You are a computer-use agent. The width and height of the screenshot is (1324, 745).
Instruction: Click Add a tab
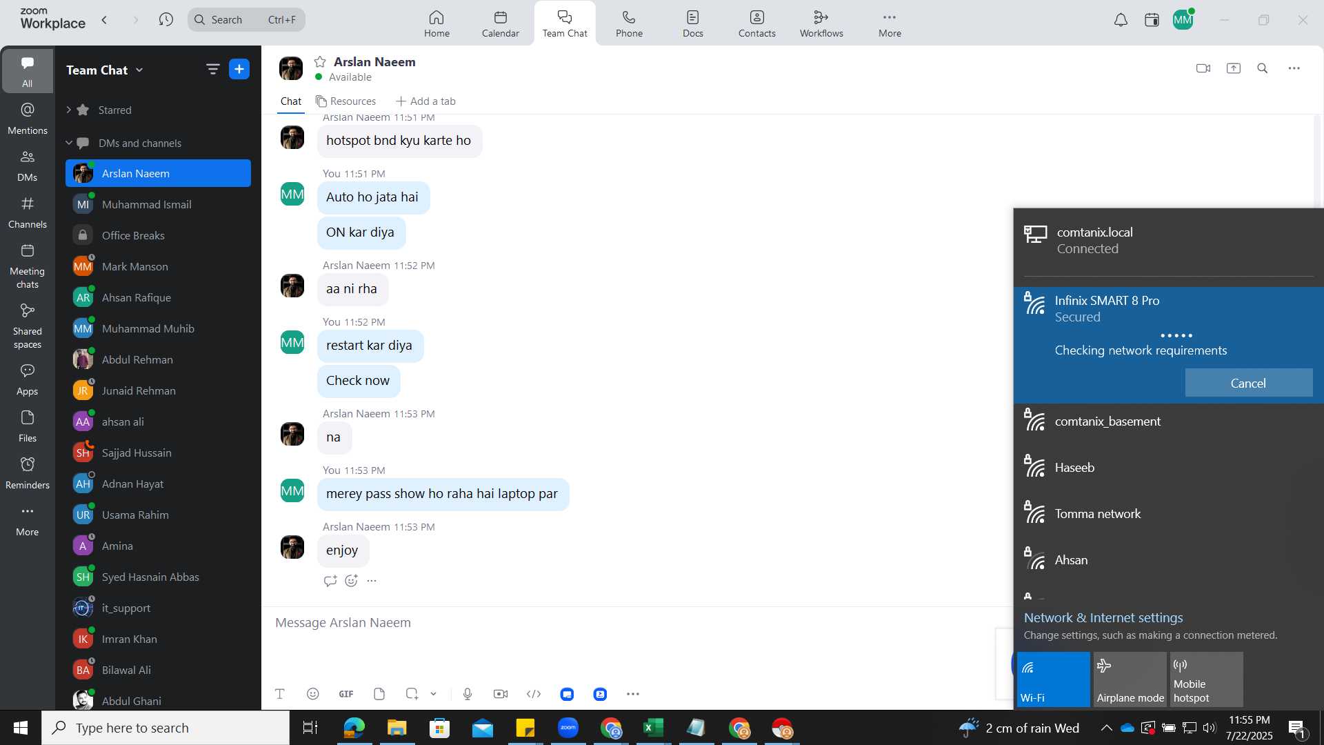point(426,101)
